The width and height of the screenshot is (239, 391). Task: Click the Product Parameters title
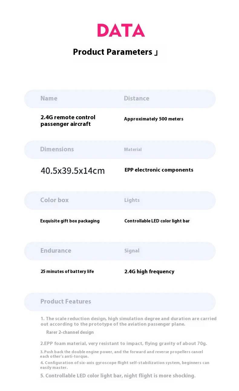tap(113, 52)
